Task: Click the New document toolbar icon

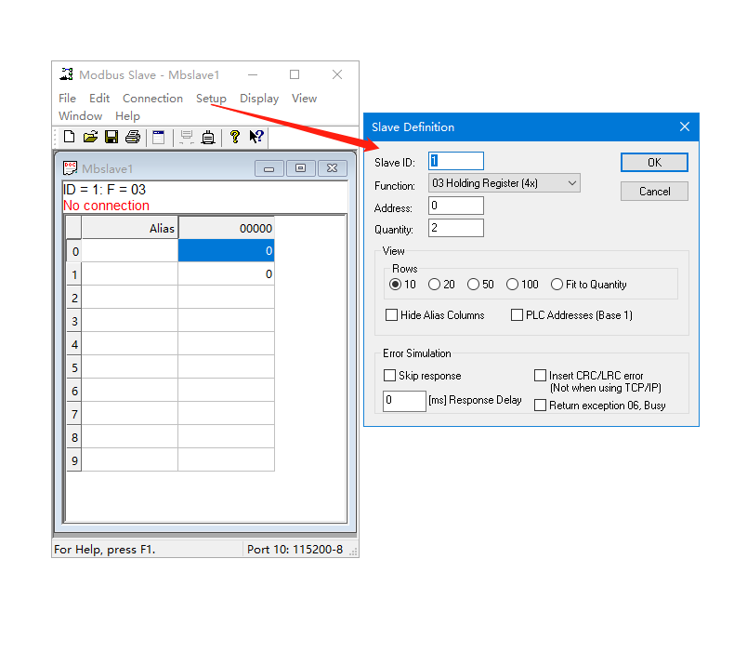Action: pos(69,138)
